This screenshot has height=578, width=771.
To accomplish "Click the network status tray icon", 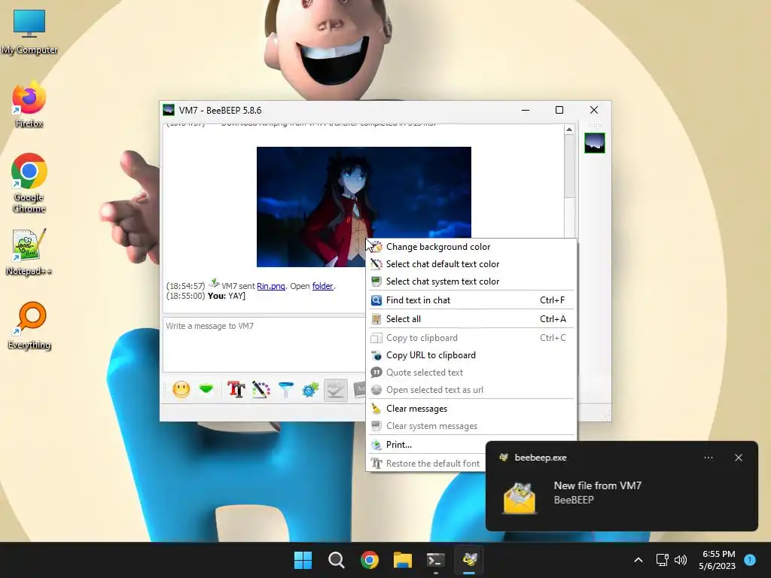I will click(663, 560).
